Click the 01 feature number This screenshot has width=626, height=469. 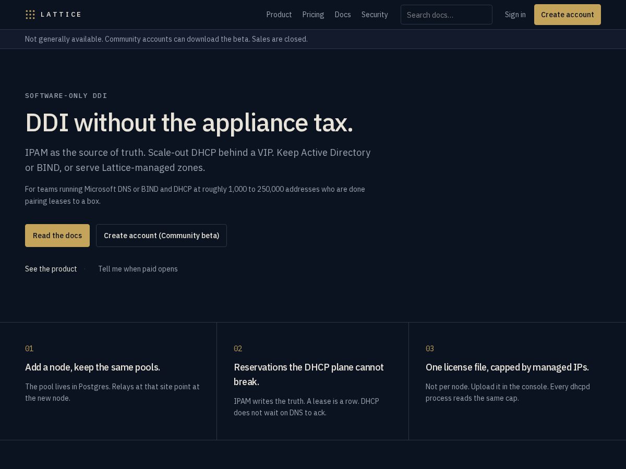[29, 349]
